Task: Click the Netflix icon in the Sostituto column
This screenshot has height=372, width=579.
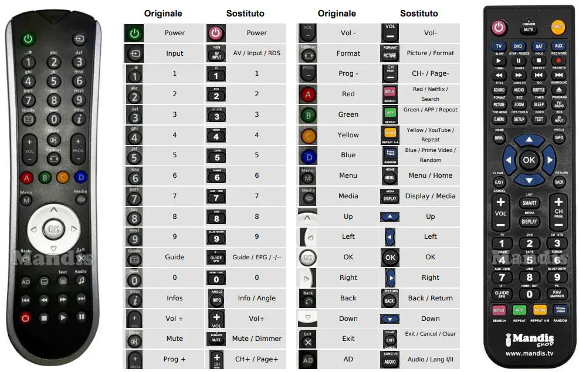Action: pos(390,93)
